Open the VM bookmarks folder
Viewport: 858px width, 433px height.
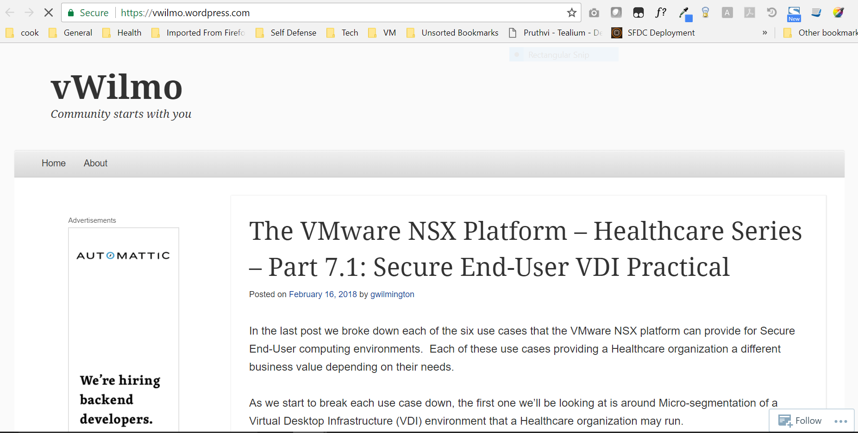382,33
